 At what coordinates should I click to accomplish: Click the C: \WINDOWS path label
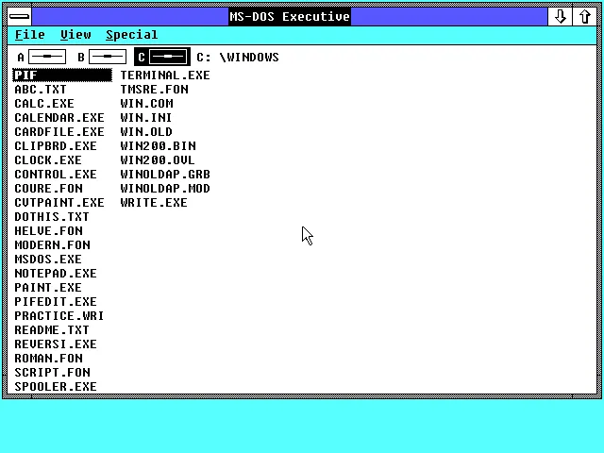238,57
